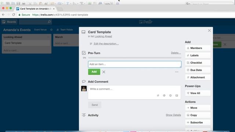Viewport: 235px width, 132px height.
Task: Click the search magnifier icon
Action: point(49,22)
